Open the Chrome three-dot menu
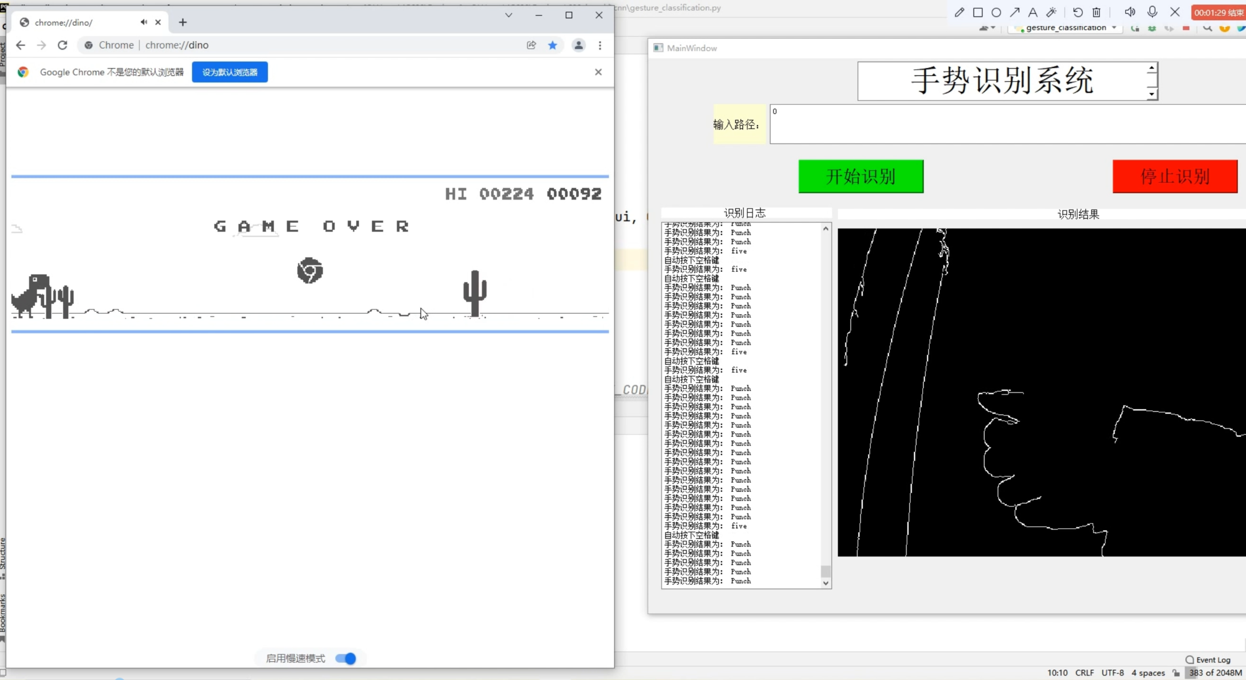Screen dimensions: 1246x680 pyautogui.click(x=600, y=45)
